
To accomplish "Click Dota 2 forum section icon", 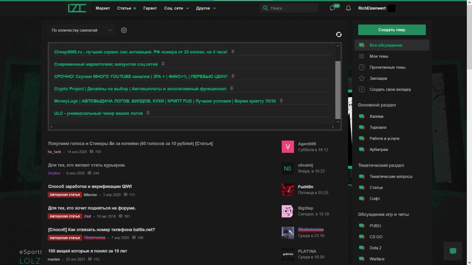I will click(362, 248).
